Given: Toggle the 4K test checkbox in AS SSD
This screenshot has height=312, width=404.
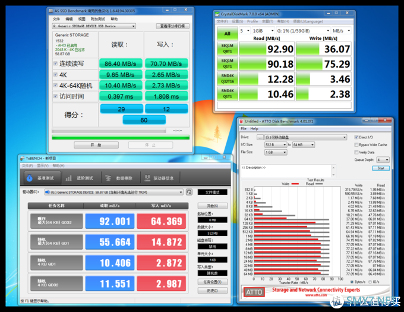Looking at the screenshot, I should point(55,75).
